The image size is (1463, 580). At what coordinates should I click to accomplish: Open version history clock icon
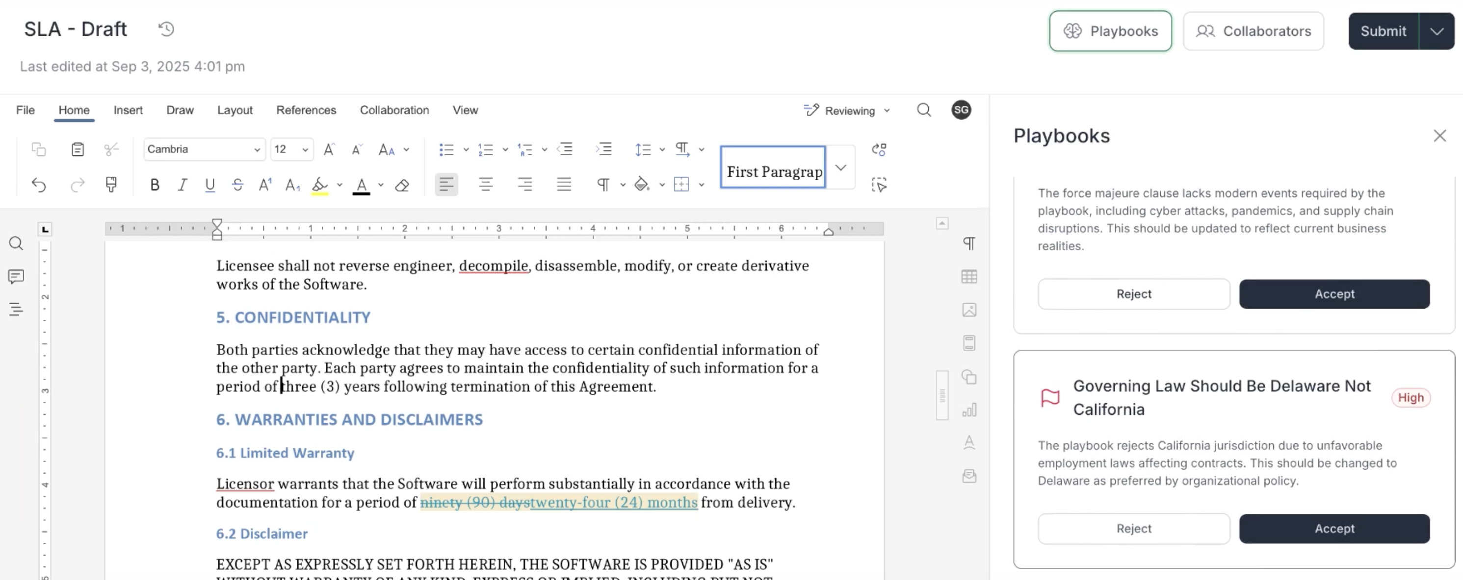[x=166, y=29]
